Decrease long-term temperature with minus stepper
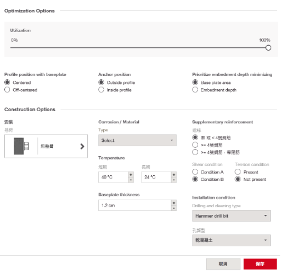The height and width of the screenshot is (276, 281). pyautogui.click(x=174, y=180)
